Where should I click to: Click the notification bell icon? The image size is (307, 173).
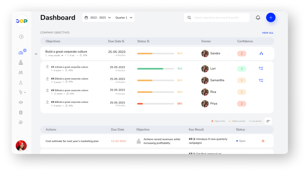(x=258, y=18)
